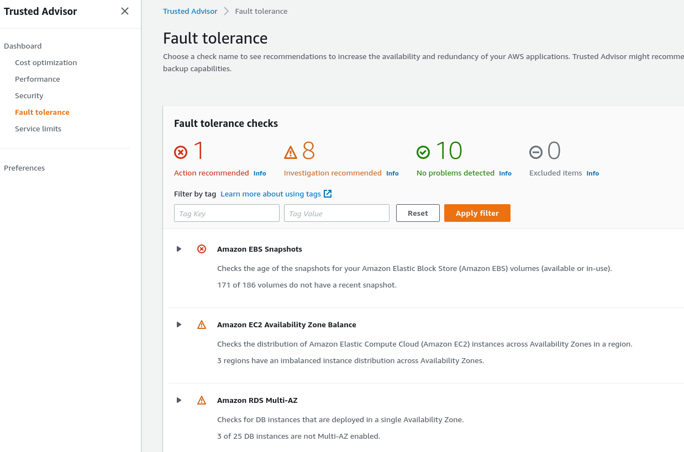Click the Investigation recommended count 8
This screenshot has height=452, width=684.
308,151
